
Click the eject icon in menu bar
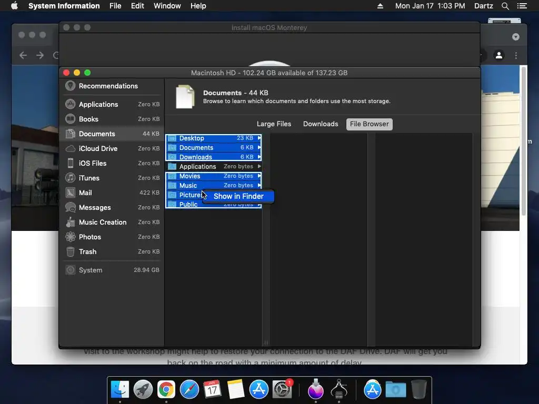tap(380, 6)
